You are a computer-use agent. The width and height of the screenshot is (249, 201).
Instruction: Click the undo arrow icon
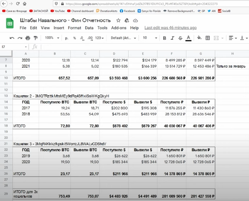point(12,38)
